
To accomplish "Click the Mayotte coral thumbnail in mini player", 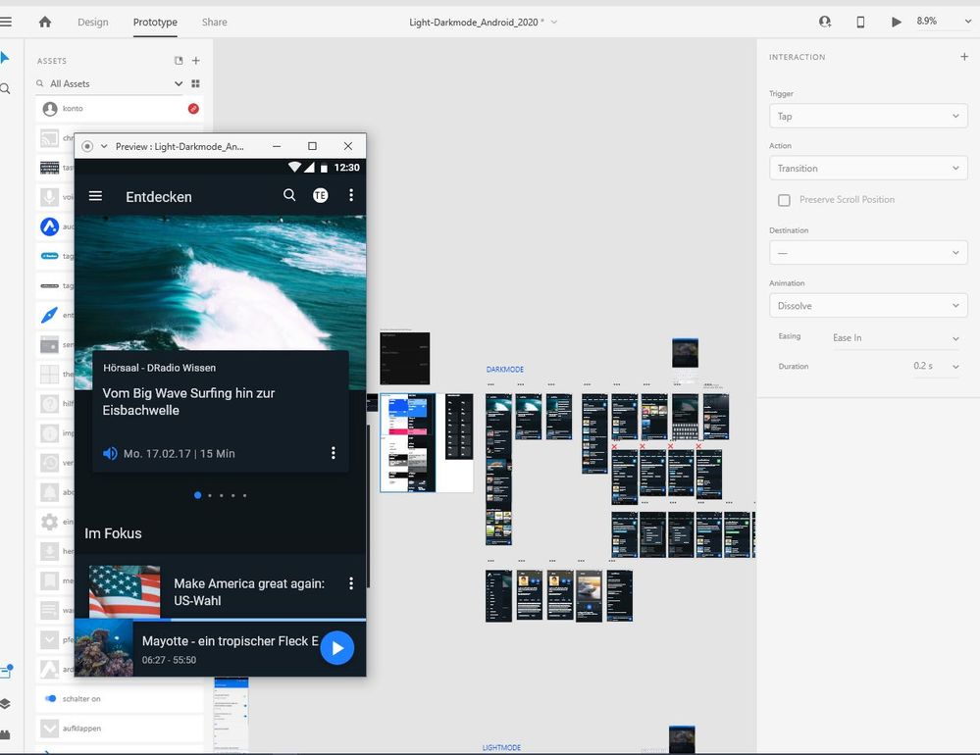I will pyautogui.click(x=104, y=648).
